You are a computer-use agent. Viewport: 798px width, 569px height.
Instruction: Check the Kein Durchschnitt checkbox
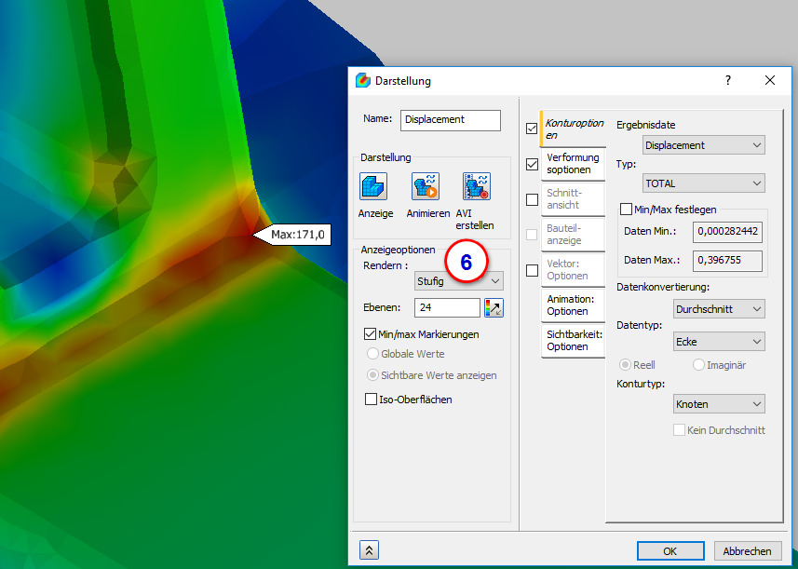pos(679,430)
